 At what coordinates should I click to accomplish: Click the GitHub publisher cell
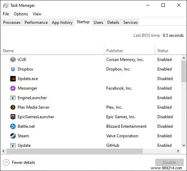[113, 145]
